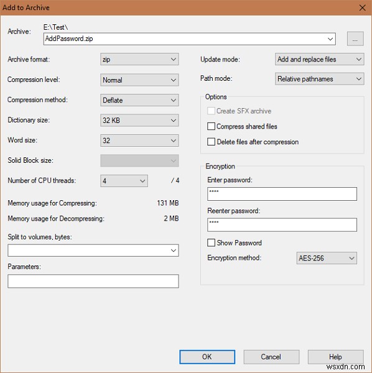Viewport: 372px width, 373px height.
Task: Open the Word size dropdown
Action: (x=139, y=140)
